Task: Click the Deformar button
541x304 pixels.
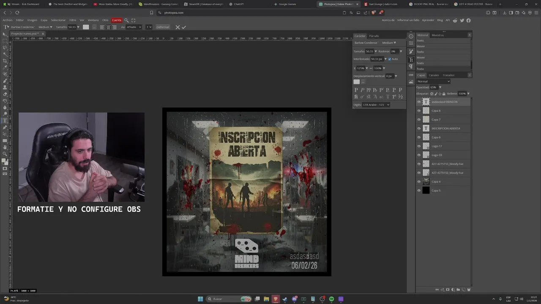Action: (x=163, y=27)
